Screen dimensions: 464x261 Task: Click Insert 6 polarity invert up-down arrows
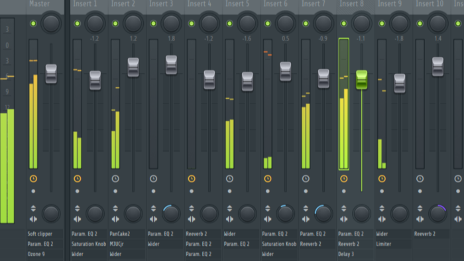click(268, 209)
